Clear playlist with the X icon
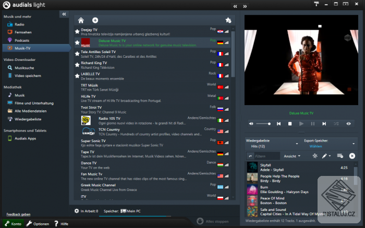This screenshot has width=365, height=228. point(352,156)
